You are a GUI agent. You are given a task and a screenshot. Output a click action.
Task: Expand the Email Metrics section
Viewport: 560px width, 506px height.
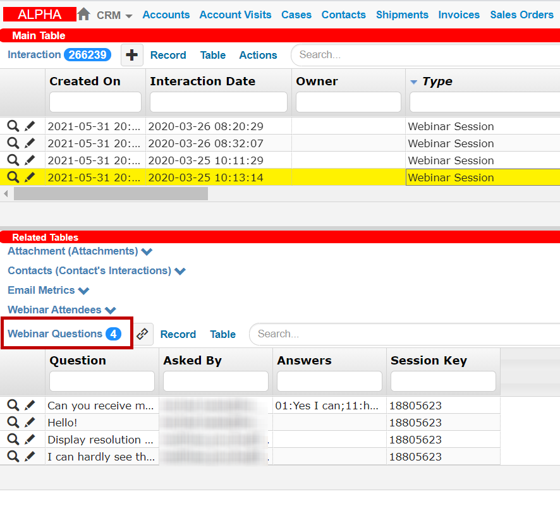(83, 291)
